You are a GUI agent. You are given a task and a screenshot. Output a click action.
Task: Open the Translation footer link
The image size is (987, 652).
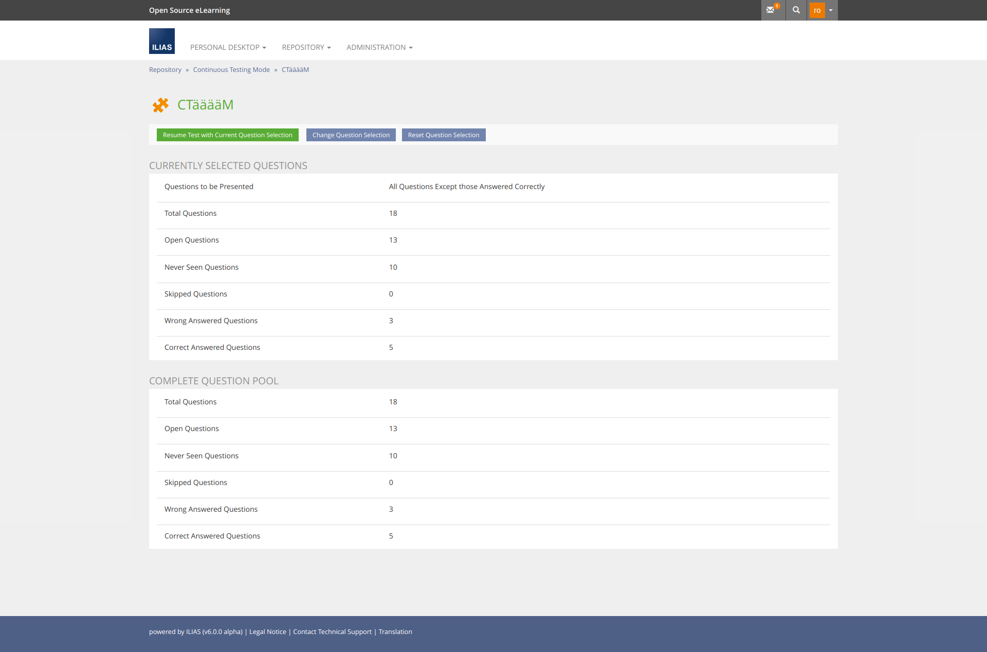[x=395, y=632]
